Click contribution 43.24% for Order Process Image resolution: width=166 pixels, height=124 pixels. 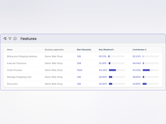coord(137,70)
